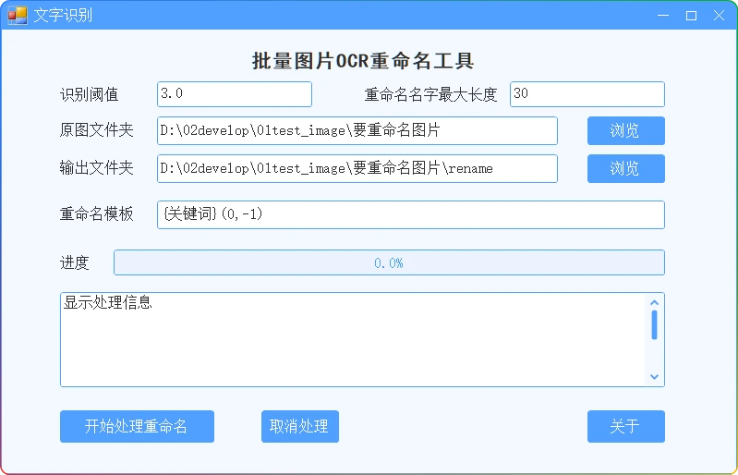Browse for the 输出文件夹 output folder
Viewport: 738px width, 475px height.
pyautogui.click(x=626, y=168)
